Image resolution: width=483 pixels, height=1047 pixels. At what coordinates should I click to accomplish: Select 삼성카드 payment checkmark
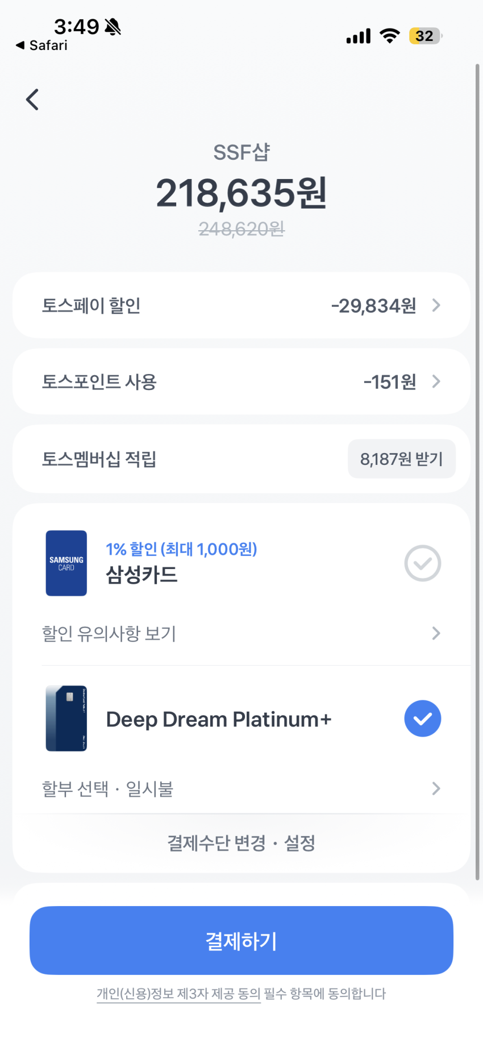[x=422, y=563]
